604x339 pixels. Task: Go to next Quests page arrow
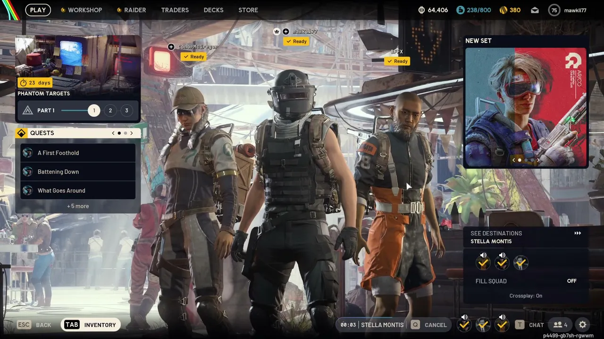coord(132,133)
